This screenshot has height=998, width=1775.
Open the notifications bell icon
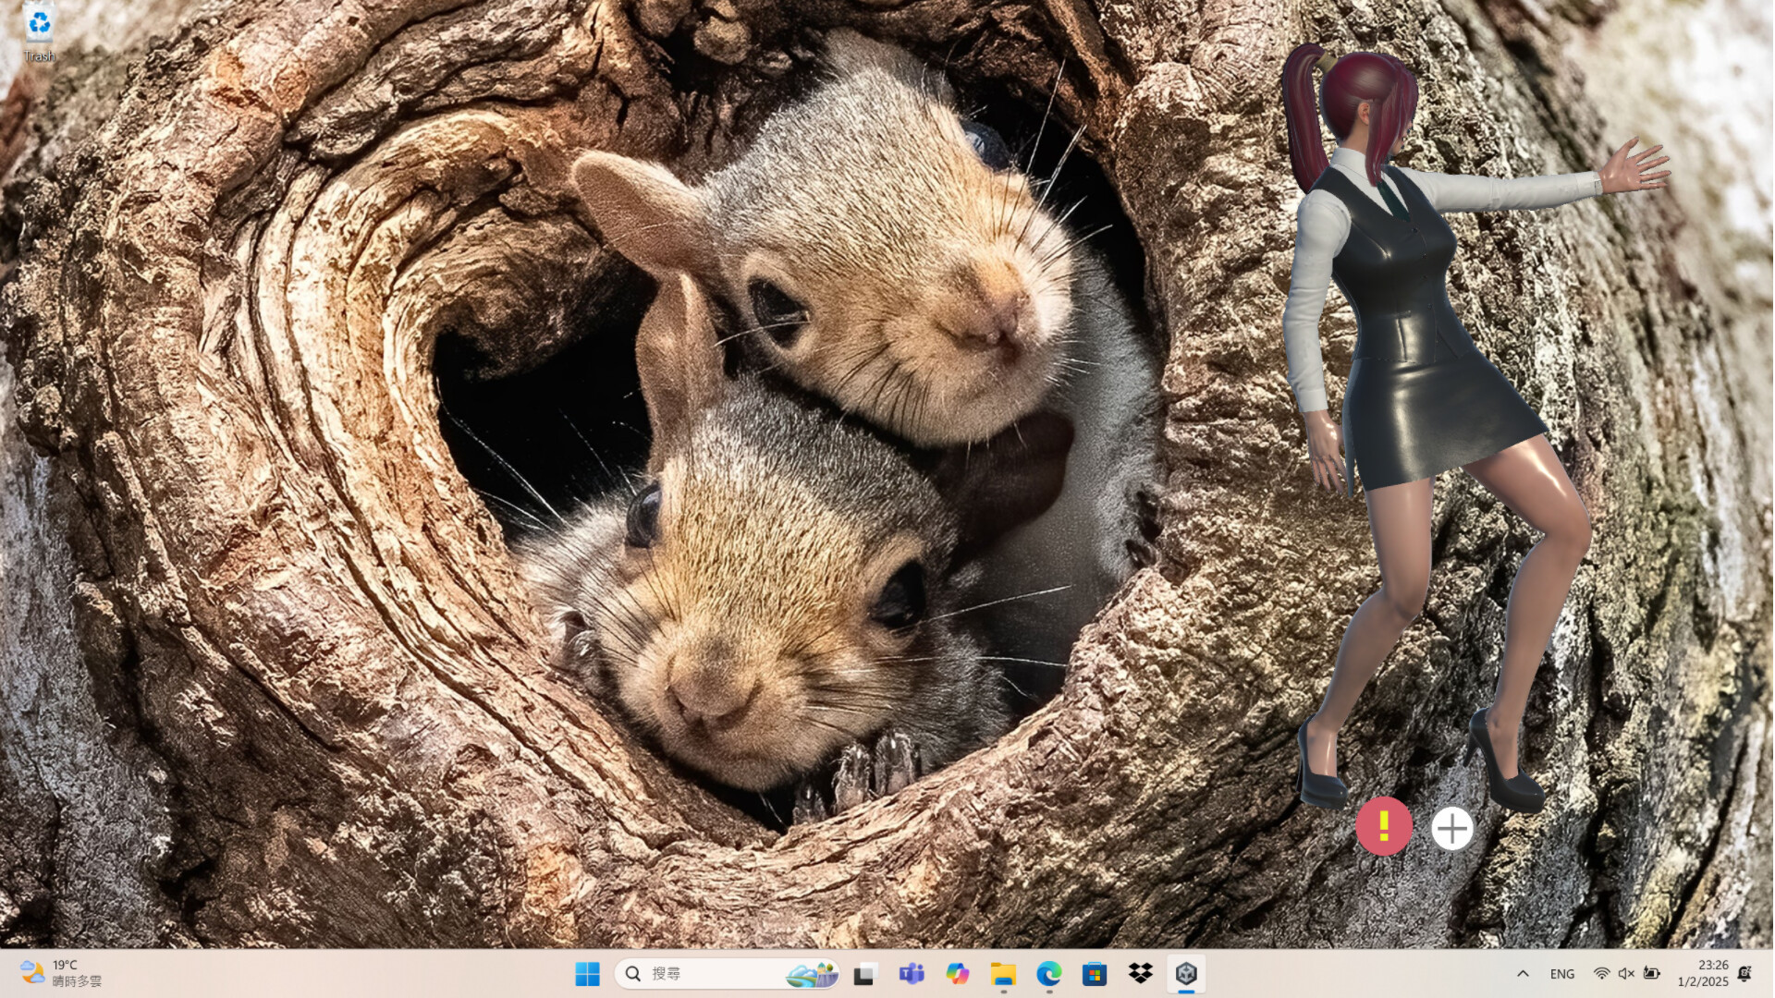coord(1744,973)
